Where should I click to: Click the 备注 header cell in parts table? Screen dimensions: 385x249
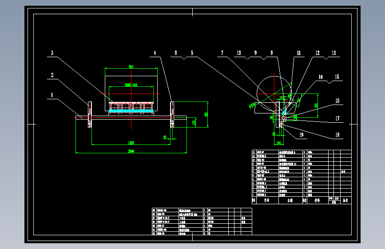(345, 200)
